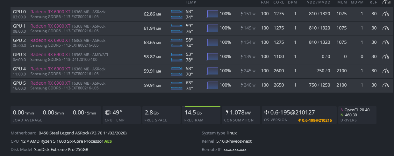Tune GPU 4 using its speedometer icon
Image resolution: width=394 pixels, height=156 pixels.
click(x=386, y=71)
